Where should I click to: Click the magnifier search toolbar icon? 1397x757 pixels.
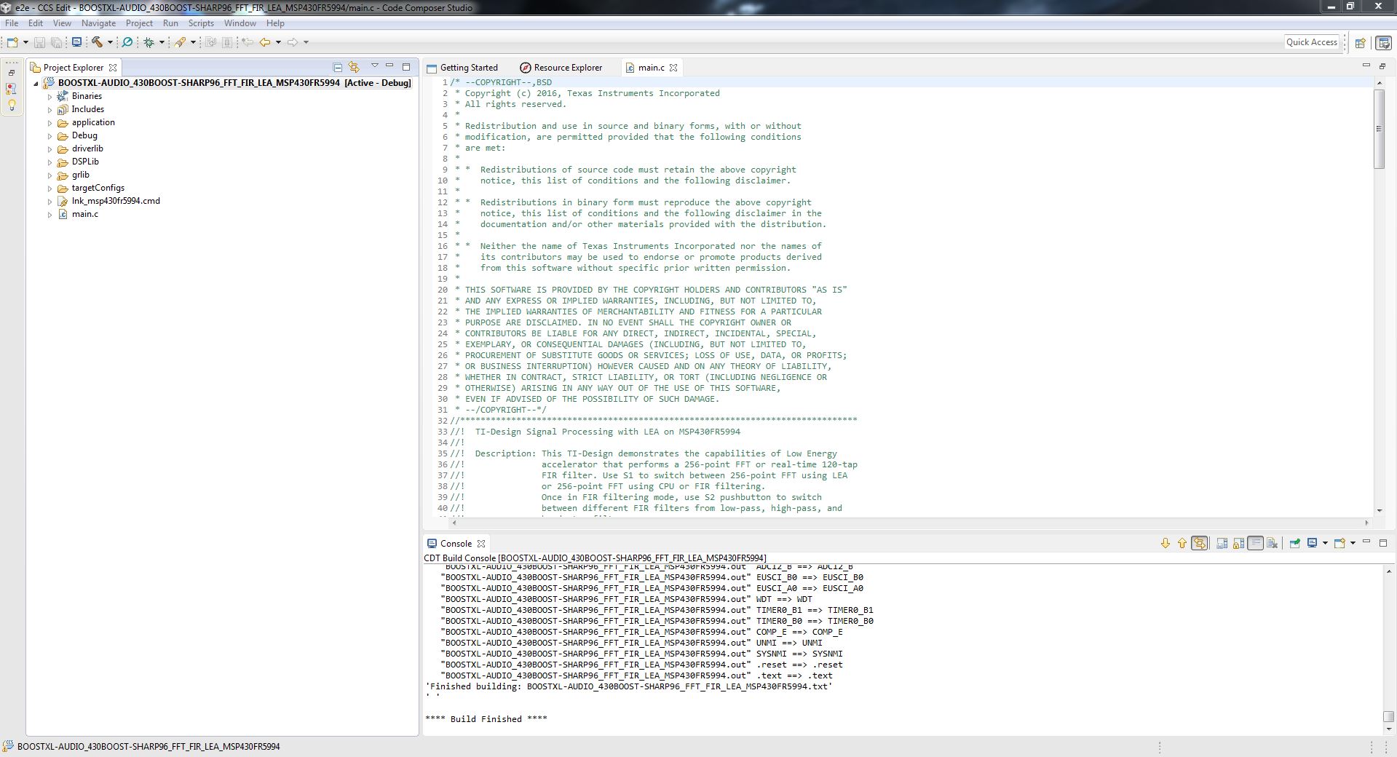(x=127, y=42)
